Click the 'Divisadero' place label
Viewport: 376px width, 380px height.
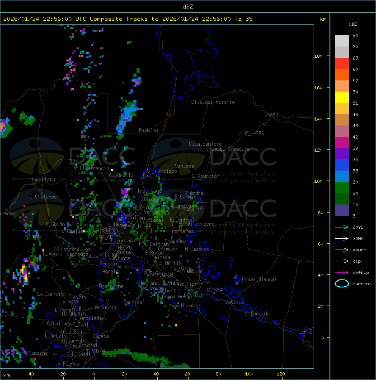point(201,224)
